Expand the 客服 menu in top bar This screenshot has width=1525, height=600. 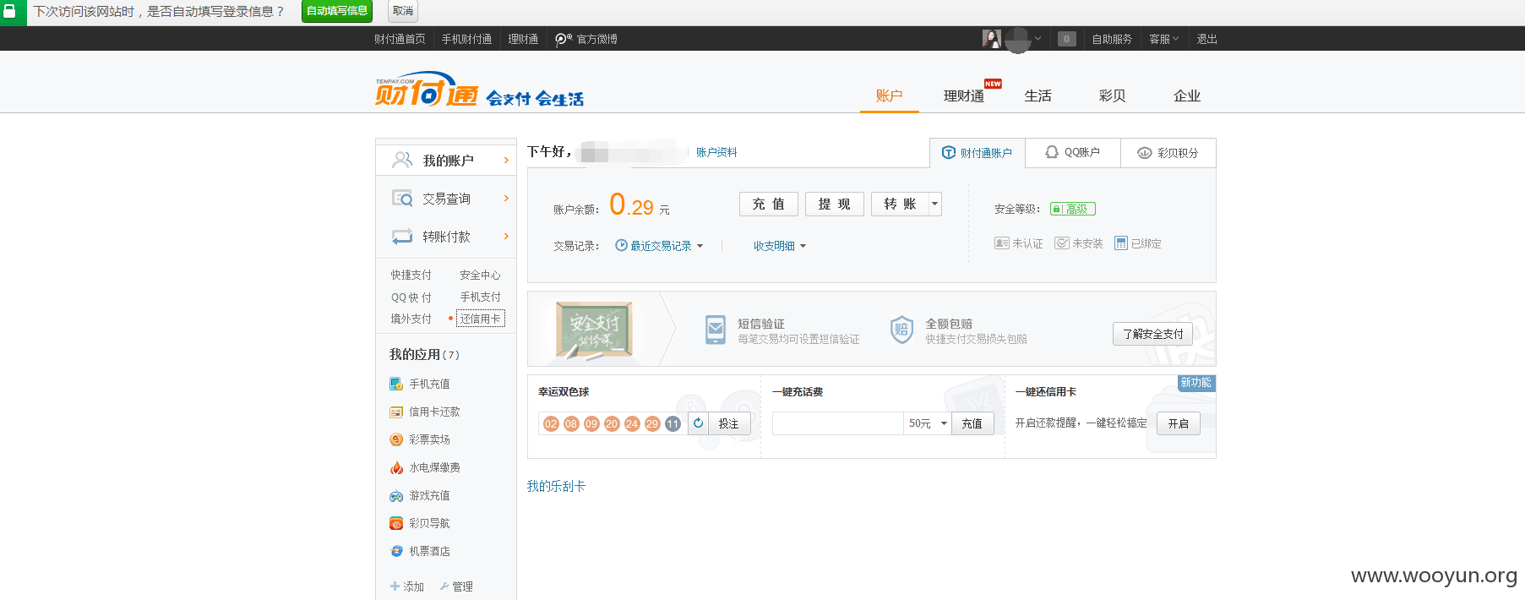coord(1163,39)
